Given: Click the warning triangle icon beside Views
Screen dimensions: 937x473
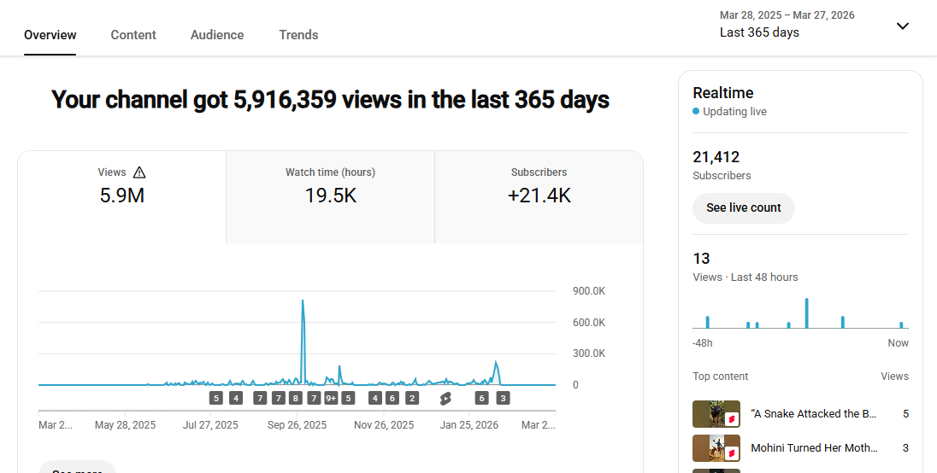Looking at the screenshot, I should [x=139, y=172].
